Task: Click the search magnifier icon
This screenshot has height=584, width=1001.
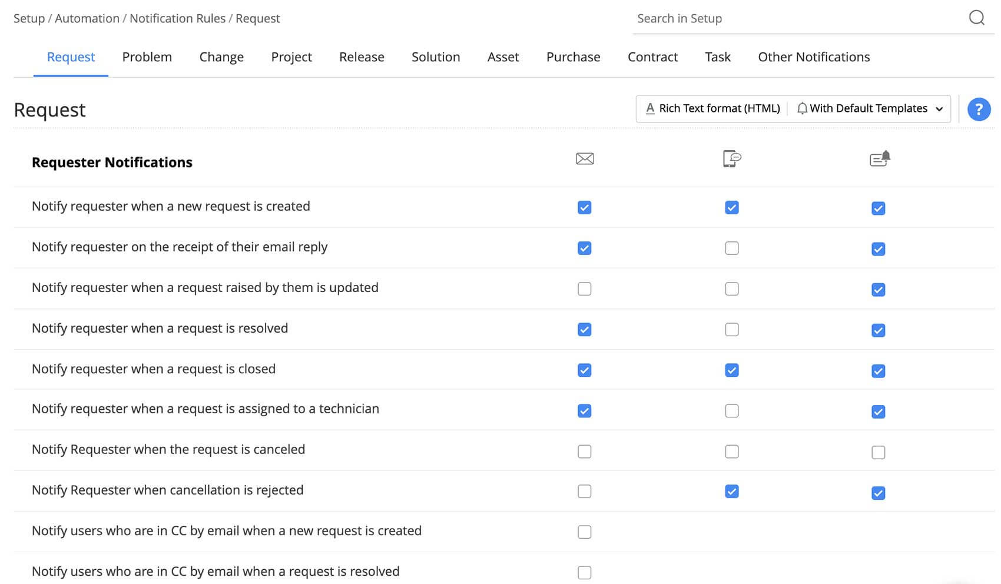Action: (x=976, y=18)
